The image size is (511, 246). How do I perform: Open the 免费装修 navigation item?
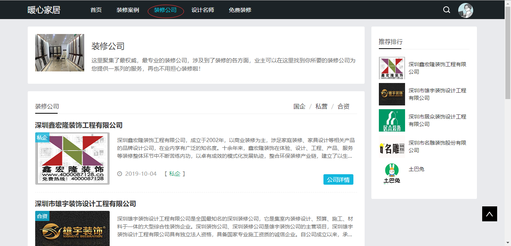click(240, 10)
